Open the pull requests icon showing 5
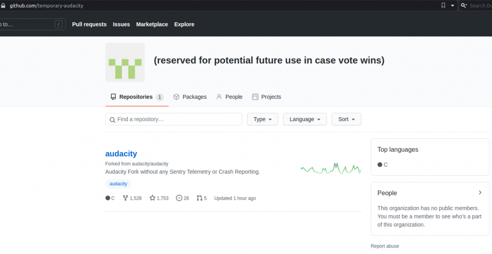The width and height of the screenshot is (492, 254). (199, 198)
